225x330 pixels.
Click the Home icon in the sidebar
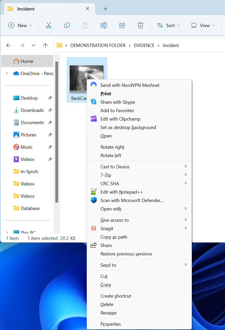click(x=16, y=61)
